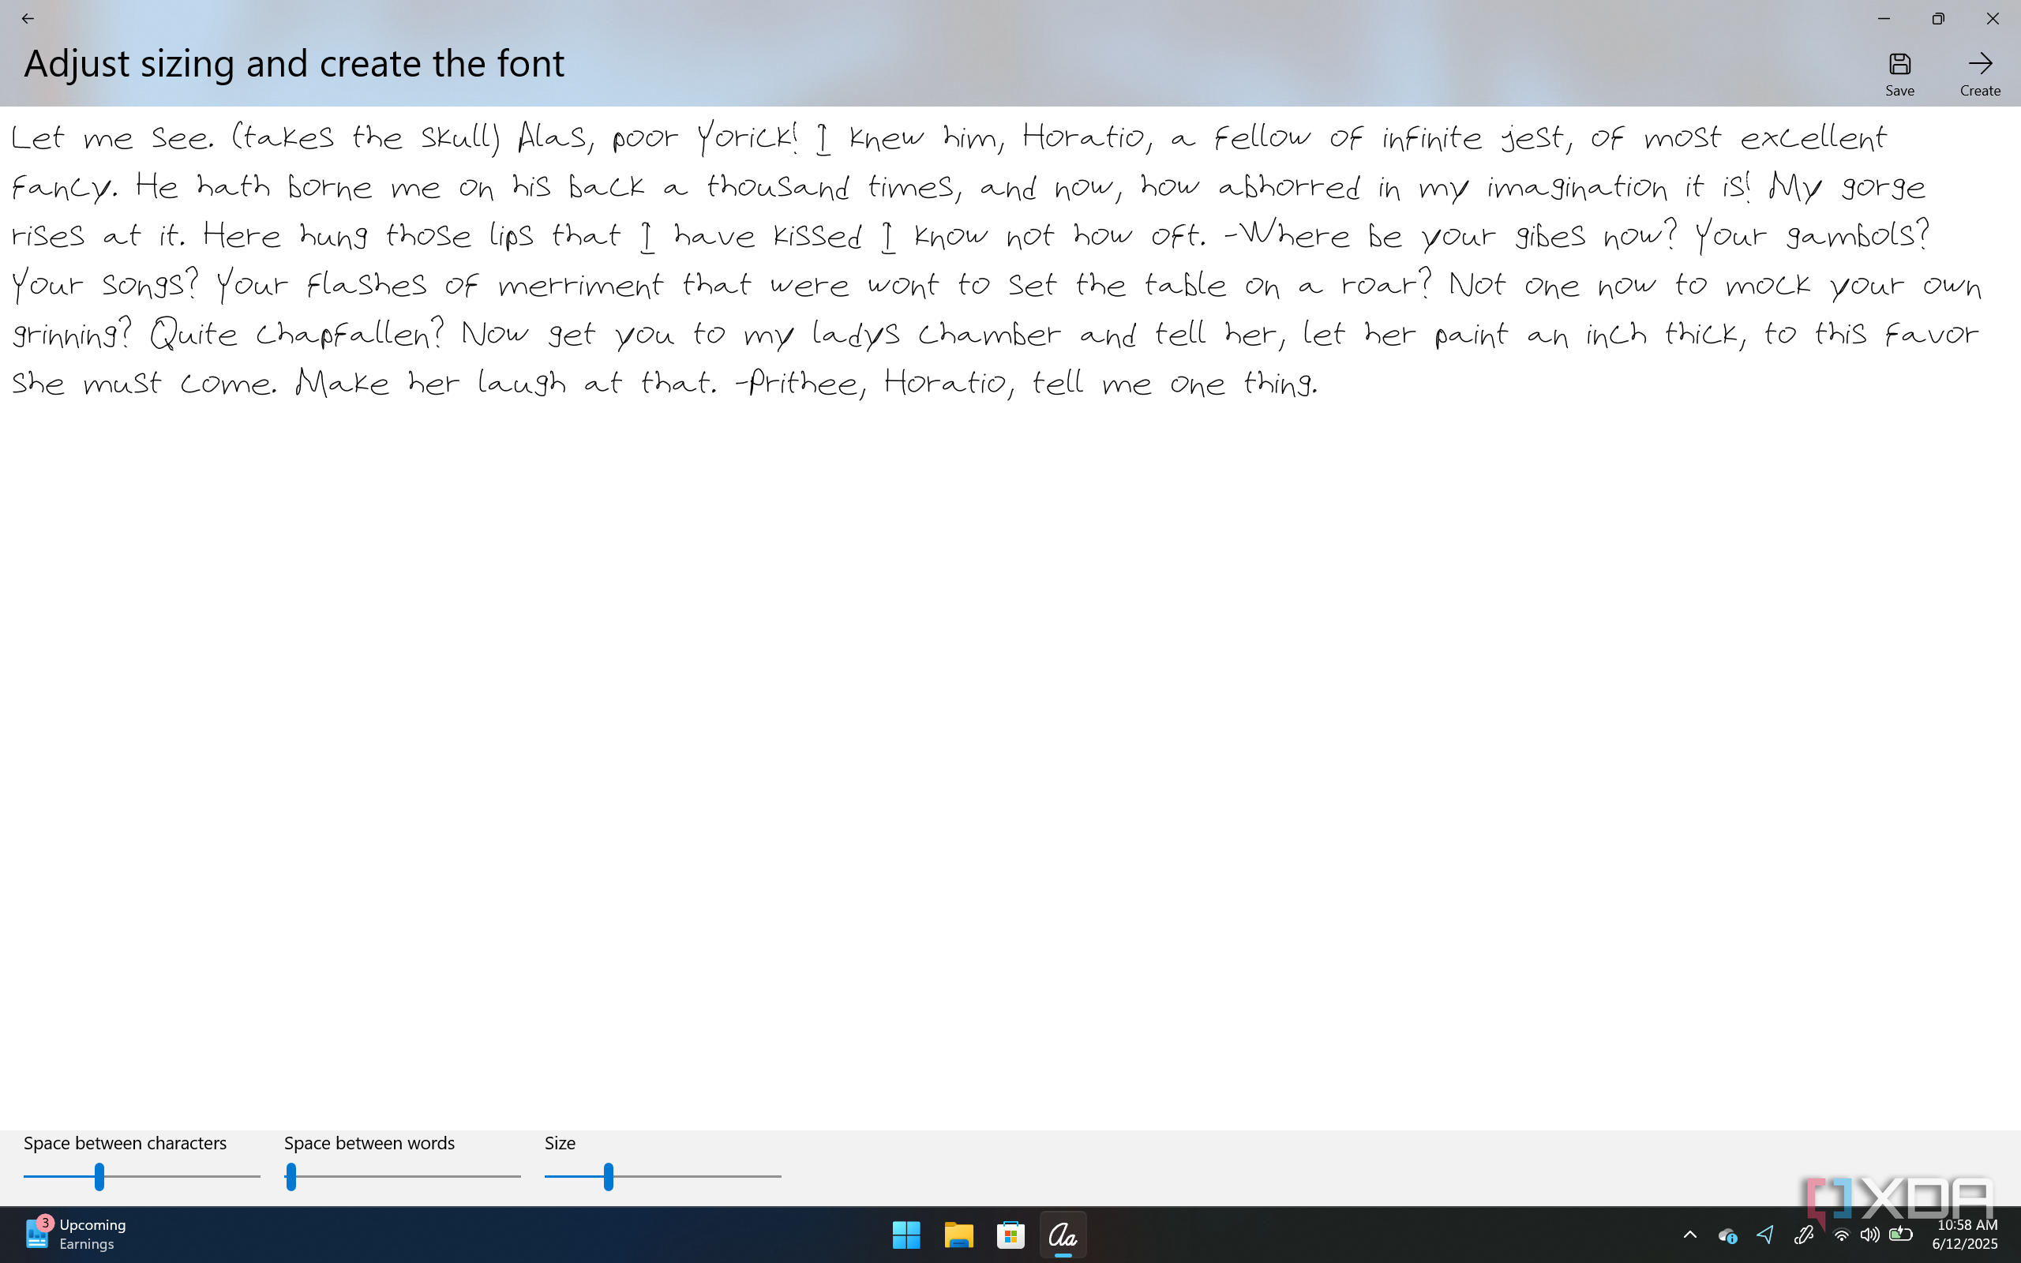Go back using the top-left arrow

click(28, 18)
